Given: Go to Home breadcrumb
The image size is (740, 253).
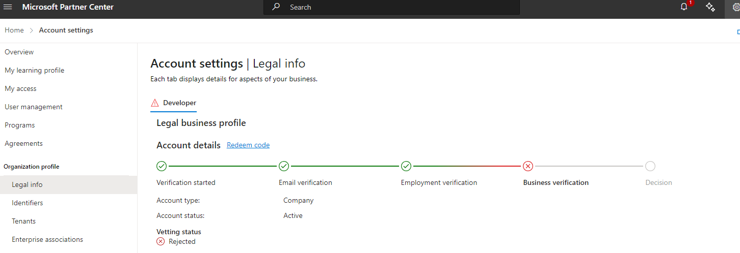Looking at the screenshot, I should coord(14,30).
